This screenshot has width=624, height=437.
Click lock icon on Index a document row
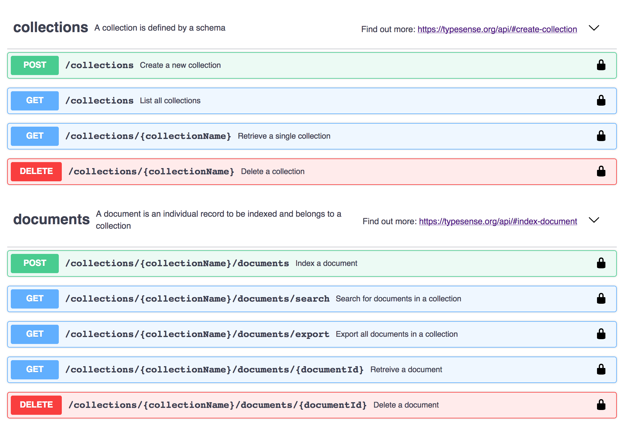(601, 263)
